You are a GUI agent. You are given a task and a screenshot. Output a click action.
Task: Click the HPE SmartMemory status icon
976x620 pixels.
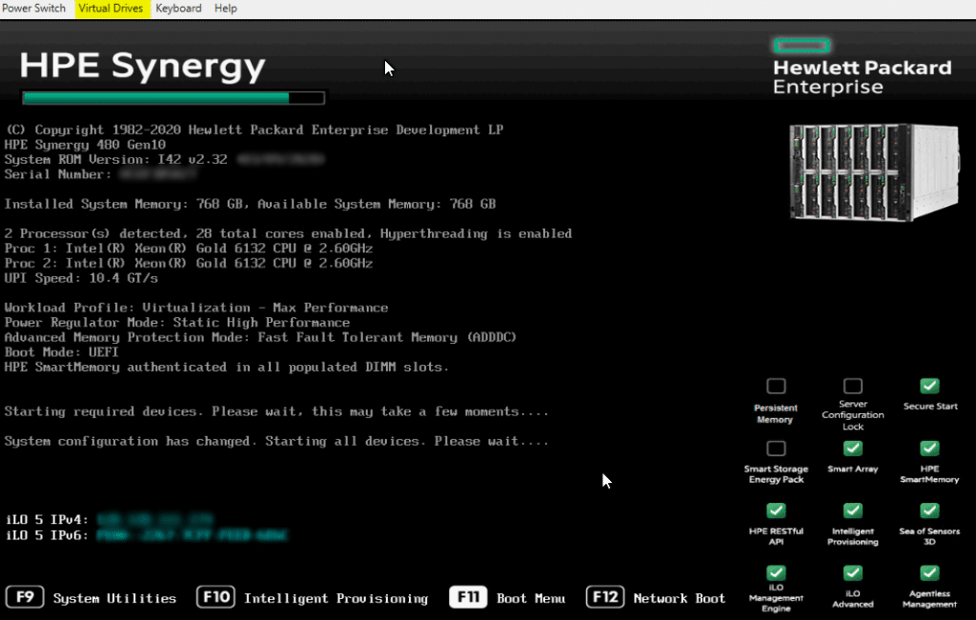point(928,448)
